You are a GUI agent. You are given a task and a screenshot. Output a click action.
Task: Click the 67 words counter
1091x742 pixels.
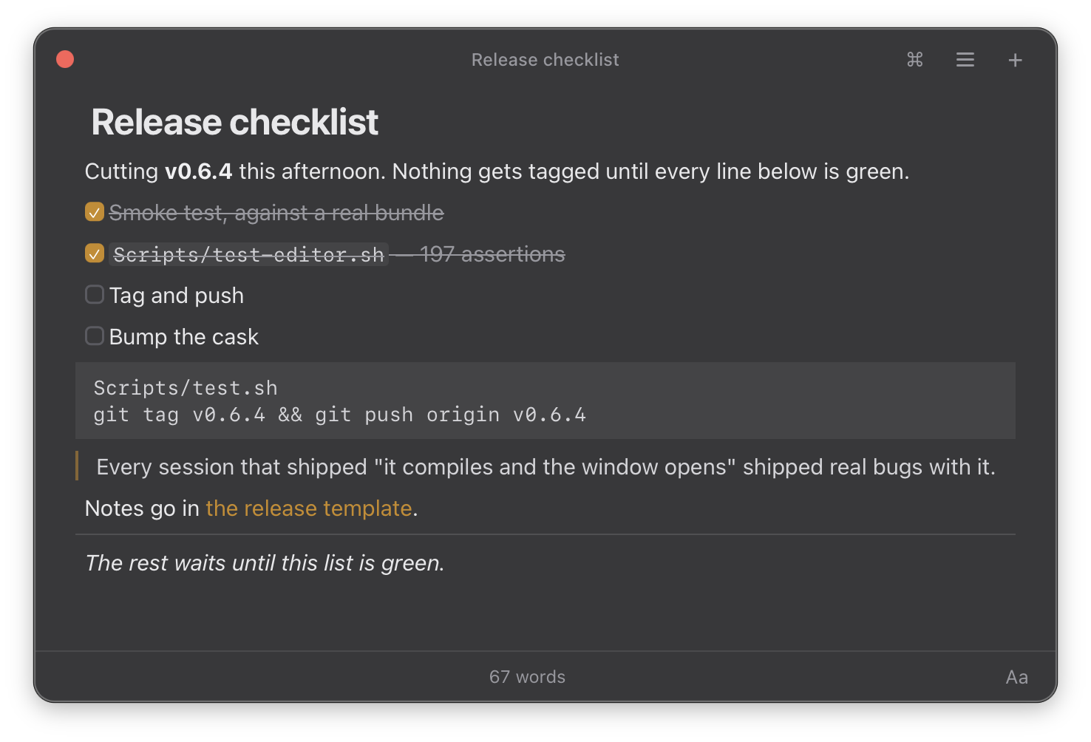click(x=527, y=677)
